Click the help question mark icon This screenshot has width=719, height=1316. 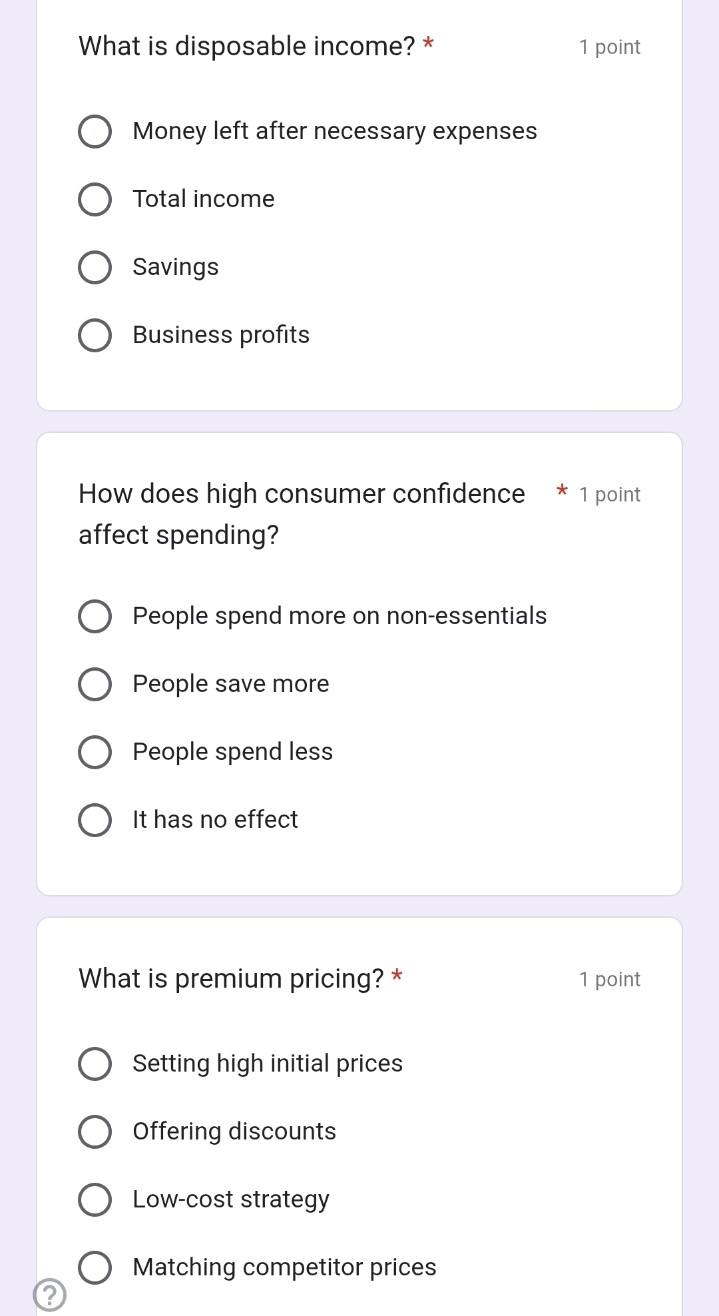pos(50,1295)
